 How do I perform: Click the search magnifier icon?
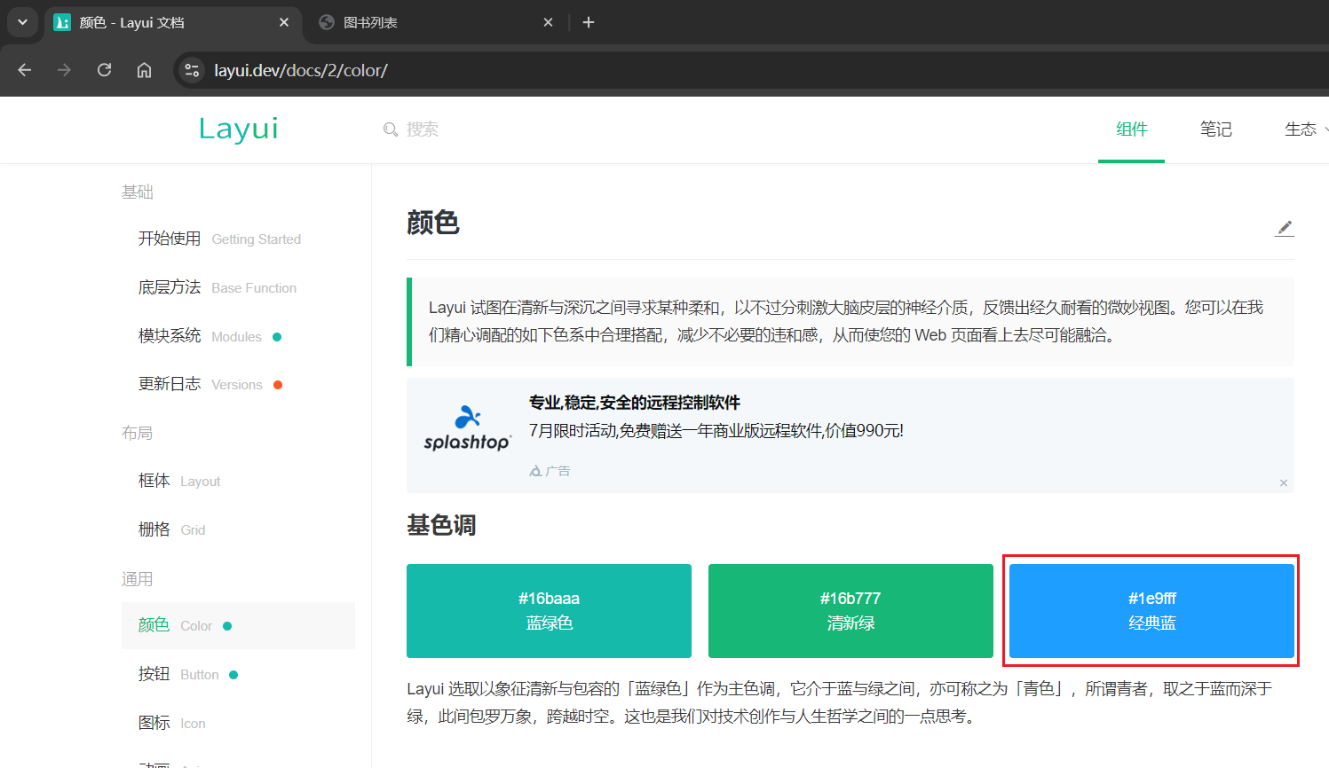[x=390, y=129]
